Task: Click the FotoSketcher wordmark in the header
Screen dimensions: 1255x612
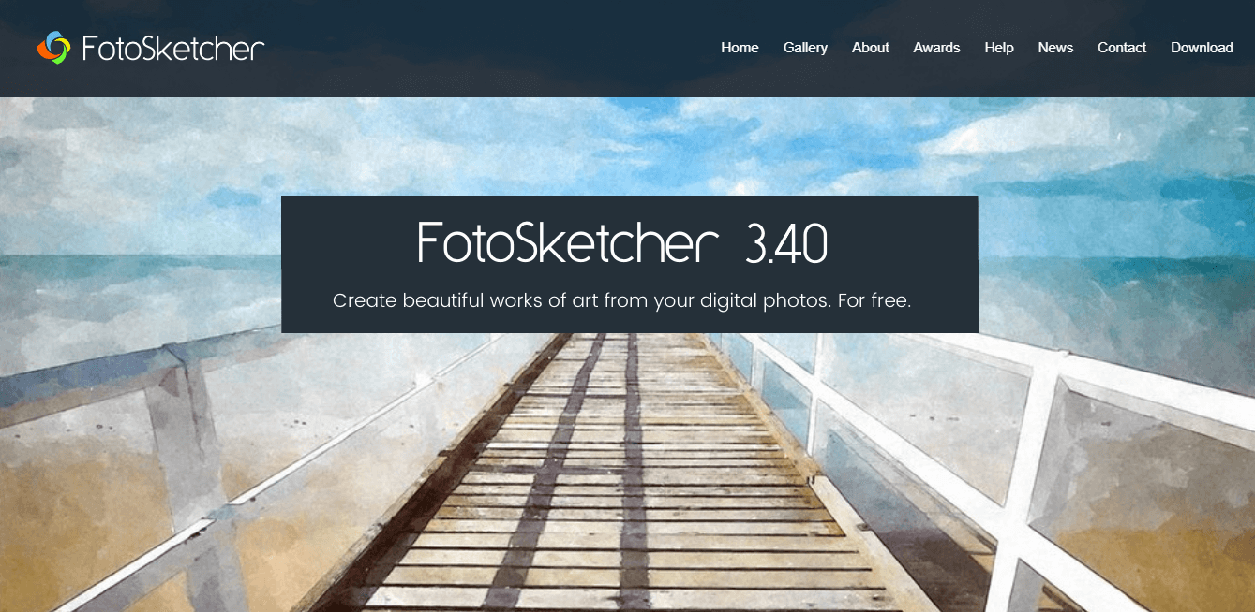Action: coord(173,48)
